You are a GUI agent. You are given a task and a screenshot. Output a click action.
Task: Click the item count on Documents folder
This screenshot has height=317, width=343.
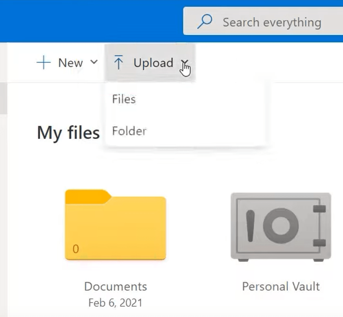pos(76,249)
